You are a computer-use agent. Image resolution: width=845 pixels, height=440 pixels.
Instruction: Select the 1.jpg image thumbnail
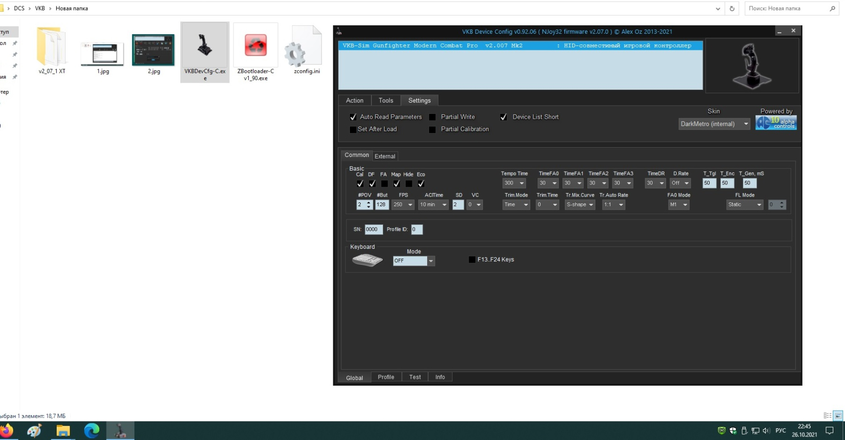[x=102, y=54]
